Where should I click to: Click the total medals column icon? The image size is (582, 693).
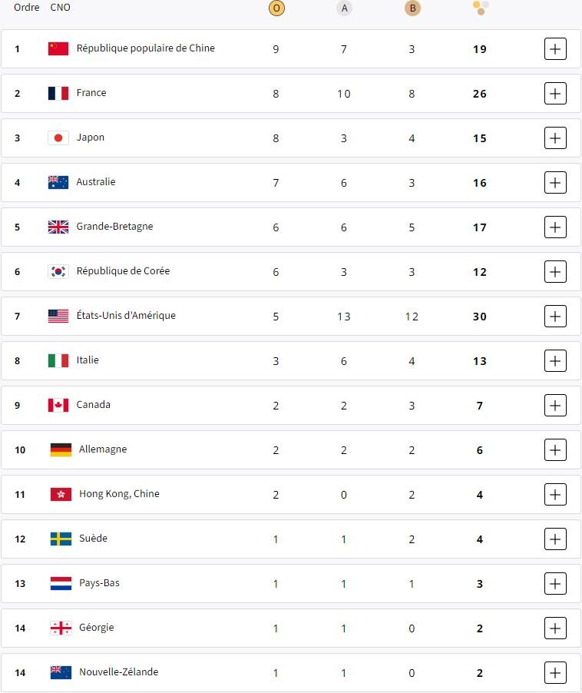(x=481, y=8)
